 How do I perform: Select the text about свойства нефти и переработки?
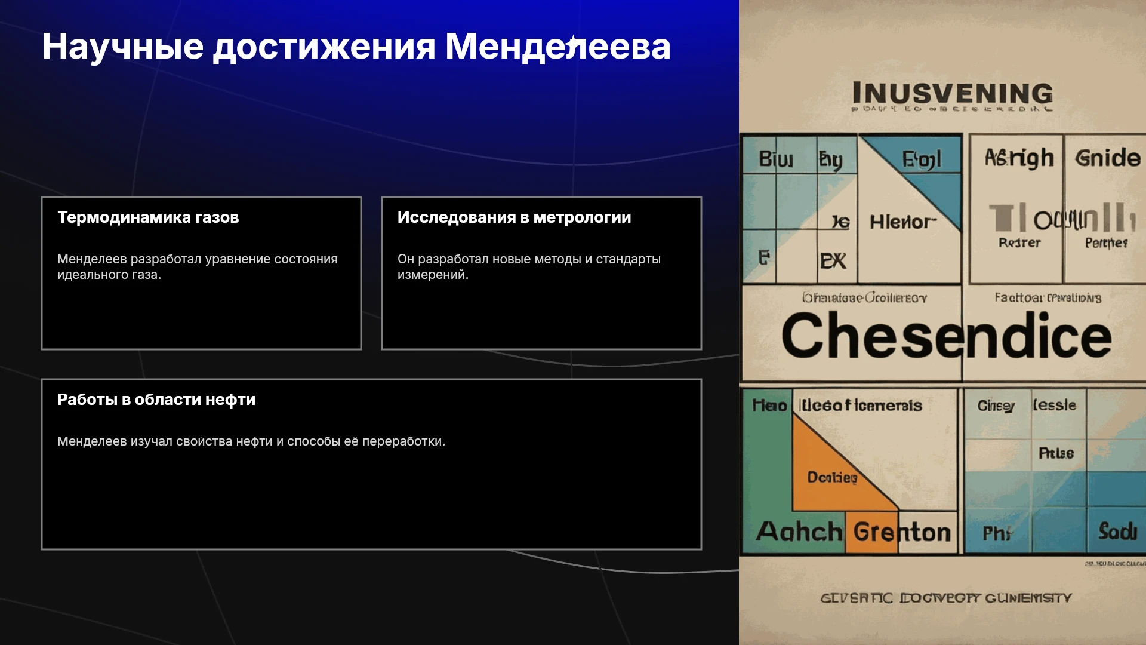coord(251,441)
